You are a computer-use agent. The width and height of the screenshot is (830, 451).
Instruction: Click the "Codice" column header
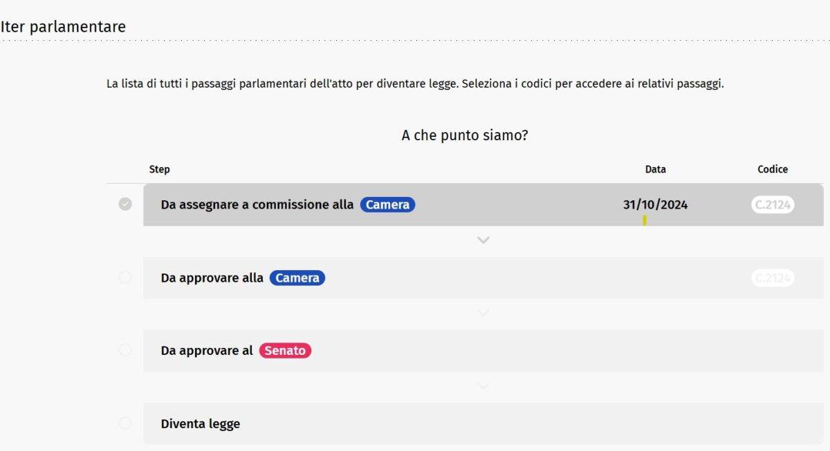pyautogui.click(x=773, y=169)
